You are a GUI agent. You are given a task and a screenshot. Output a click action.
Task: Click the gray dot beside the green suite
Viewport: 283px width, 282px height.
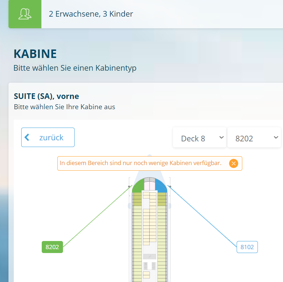click(x=129, y=186)
